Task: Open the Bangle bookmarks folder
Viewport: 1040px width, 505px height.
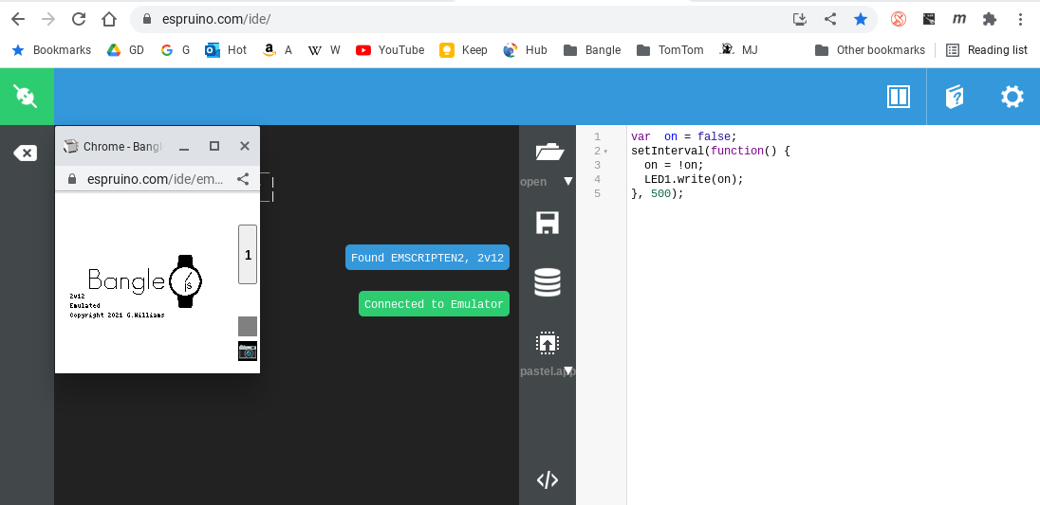Action: (592, 50)
